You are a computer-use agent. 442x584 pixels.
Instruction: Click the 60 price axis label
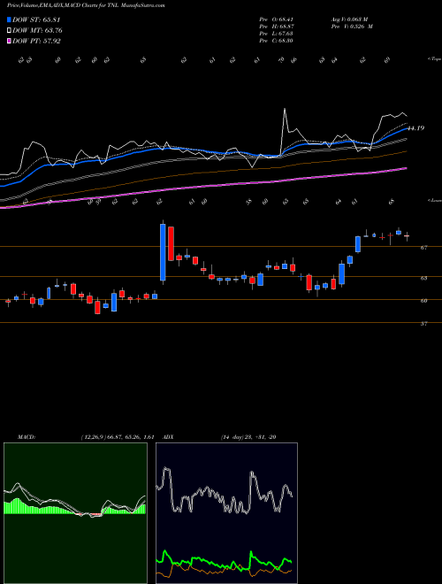coord(423,301)
